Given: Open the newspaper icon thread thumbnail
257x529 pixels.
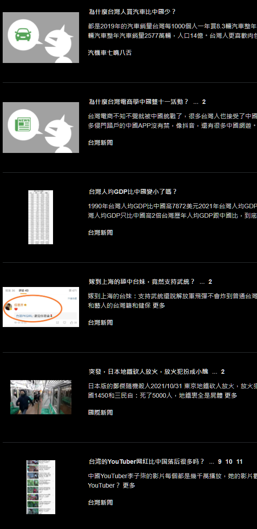Looking at the screenshot, I should coord(41,128).
